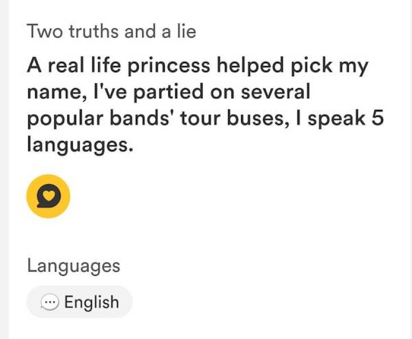This screenshot has width=412, height=339.
Task: Click the final word "languages." in the answer
Action: click(x=80, y=146)
